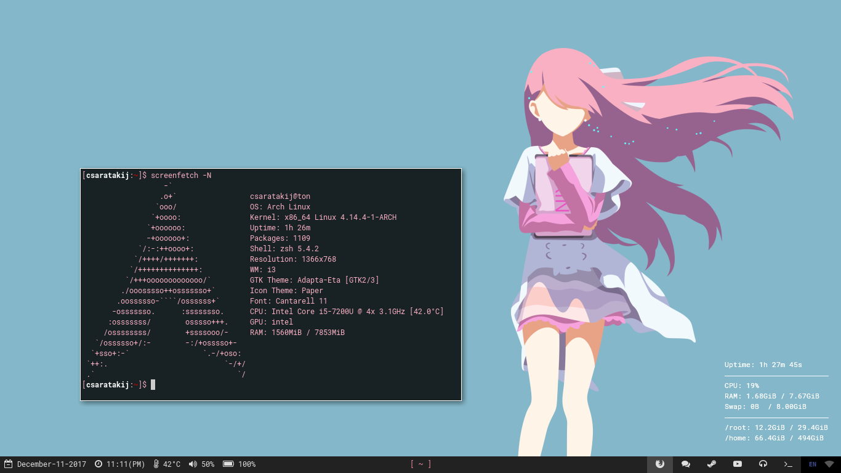Click the calendar icon in the bar
Viewport: 841px width, 473px height.
9,464
